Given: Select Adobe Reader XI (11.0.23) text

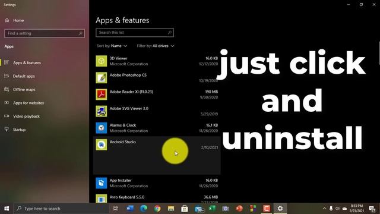Looking at the screenshot, I should [x=131, y=92].
